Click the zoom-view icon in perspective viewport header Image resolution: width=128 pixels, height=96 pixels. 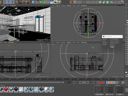coord(46,6)
